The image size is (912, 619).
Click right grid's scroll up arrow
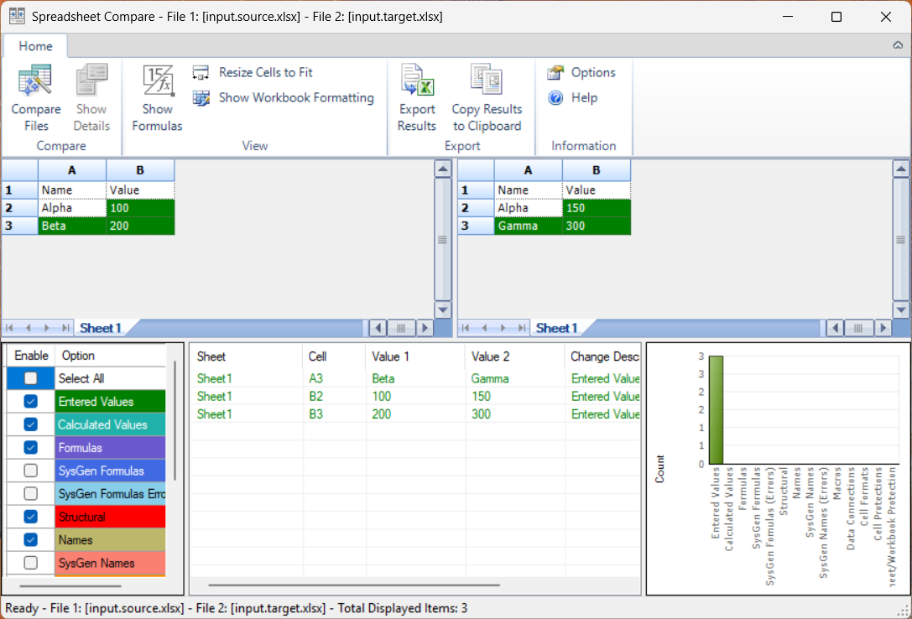pyautogui.click(x=901, y=169)
